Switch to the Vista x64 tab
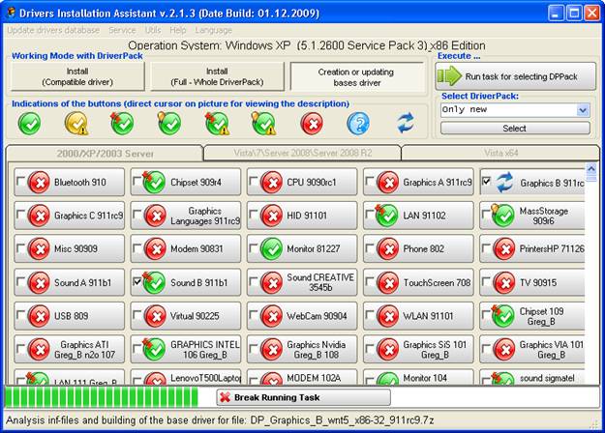 499,154
